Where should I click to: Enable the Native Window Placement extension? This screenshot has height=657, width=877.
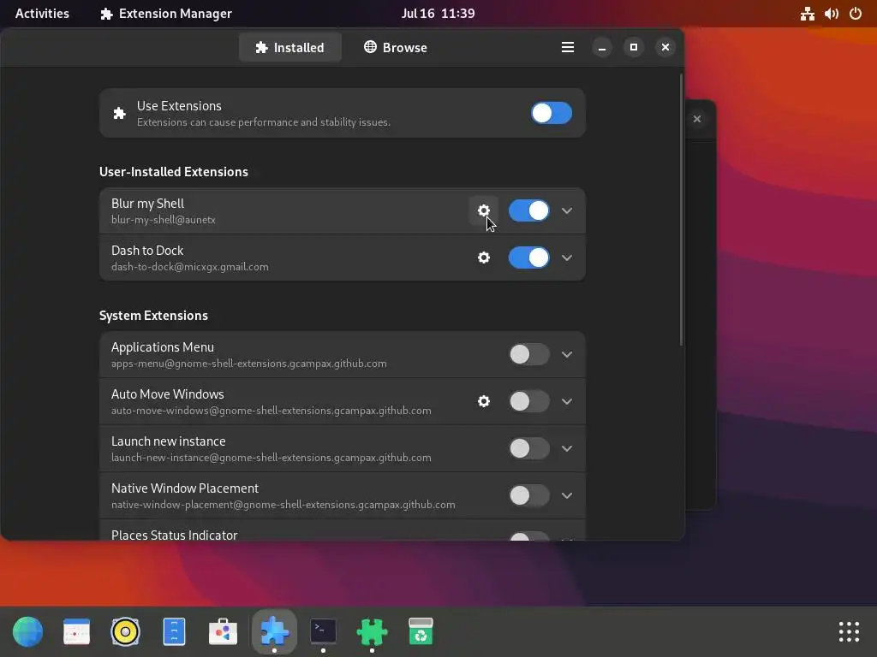point(529,495)
